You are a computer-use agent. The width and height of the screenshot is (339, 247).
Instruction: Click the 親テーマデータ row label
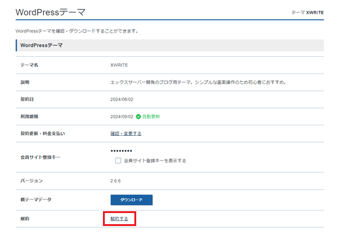(36, 199)
